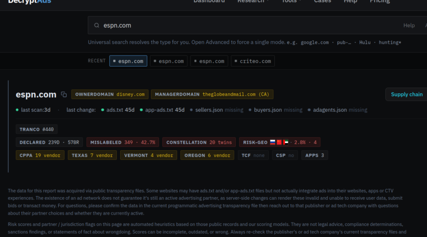Click the TCF none badge
Image resolution: width=427 pixels, height=237 pixels.
click(x=253, y=155)
